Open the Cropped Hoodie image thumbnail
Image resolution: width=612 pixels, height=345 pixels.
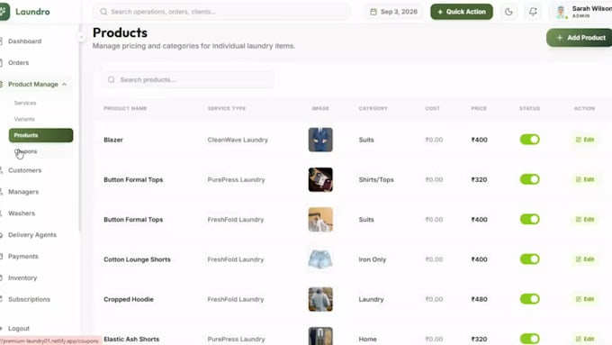click(320, 299)
